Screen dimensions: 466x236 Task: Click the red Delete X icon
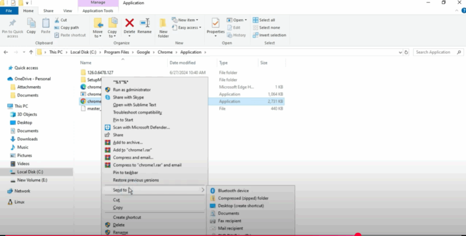coord(129,23)
